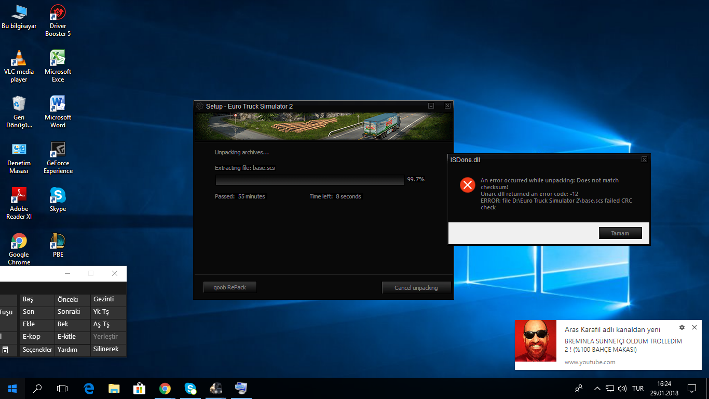Open network status tray icon
The height and width of the screenshot is (399, 709).
pos(610,389)
